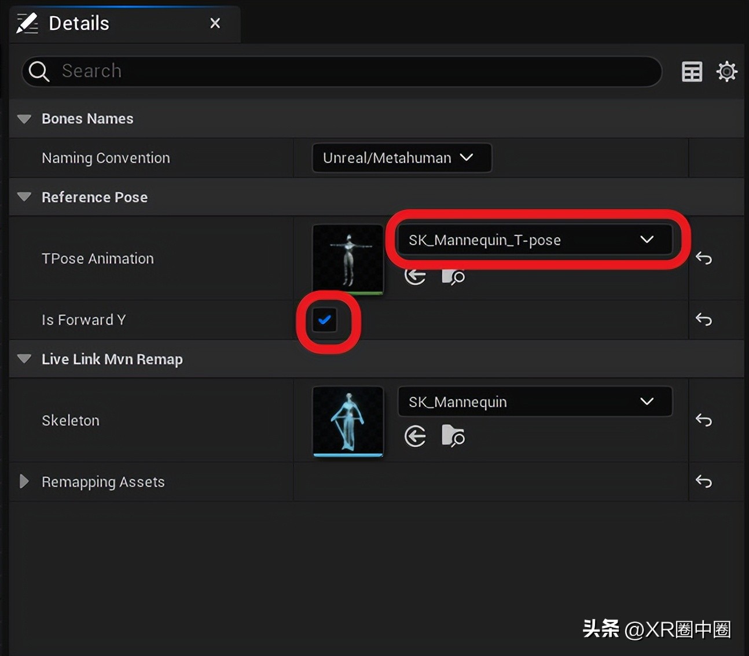Open the Naming Convention dropdown
This screenshot has height=656, width=749.
coord(401,158)
